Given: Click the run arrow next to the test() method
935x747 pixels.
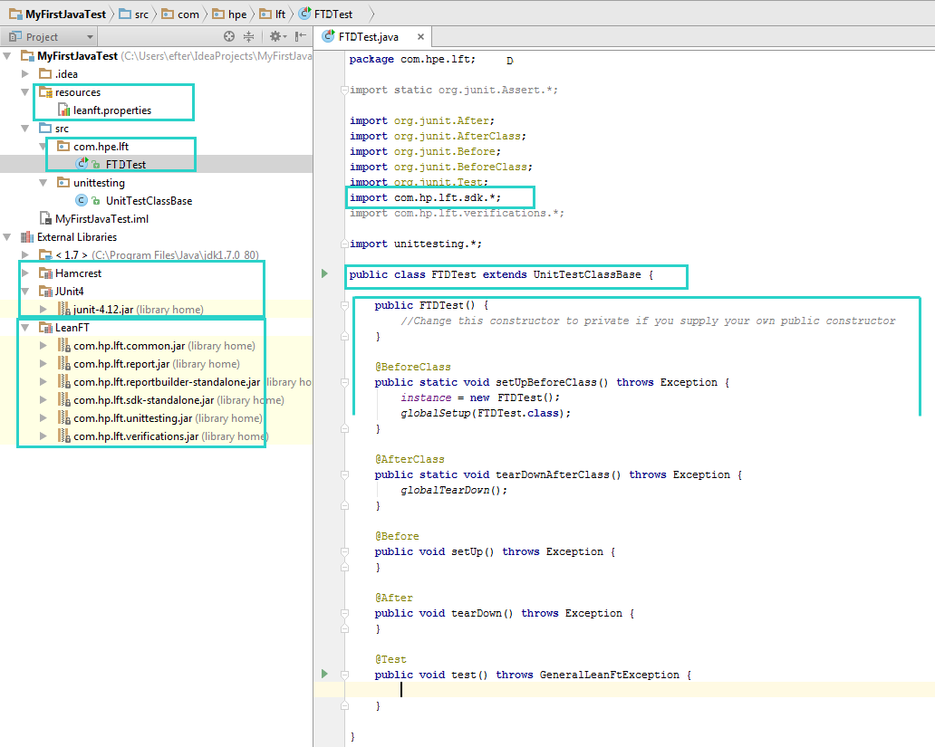Looking at the screenshot, I should coord(323,674).
